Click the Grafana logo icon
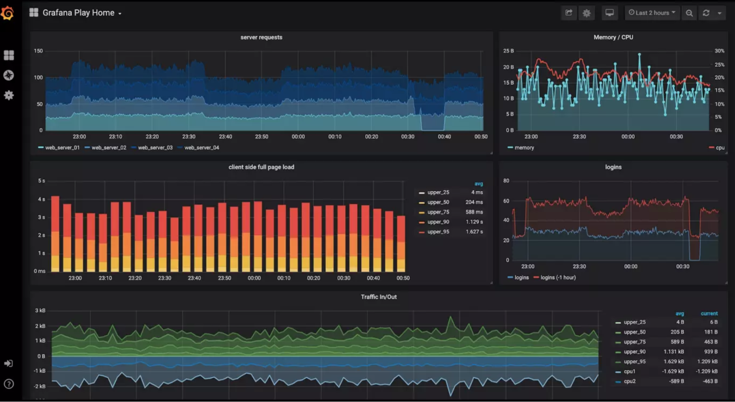735x402 pixels. [x=7, y=13]
